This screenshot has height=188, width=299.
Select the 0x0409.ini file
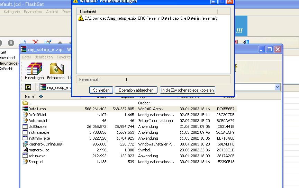(37, 115)
